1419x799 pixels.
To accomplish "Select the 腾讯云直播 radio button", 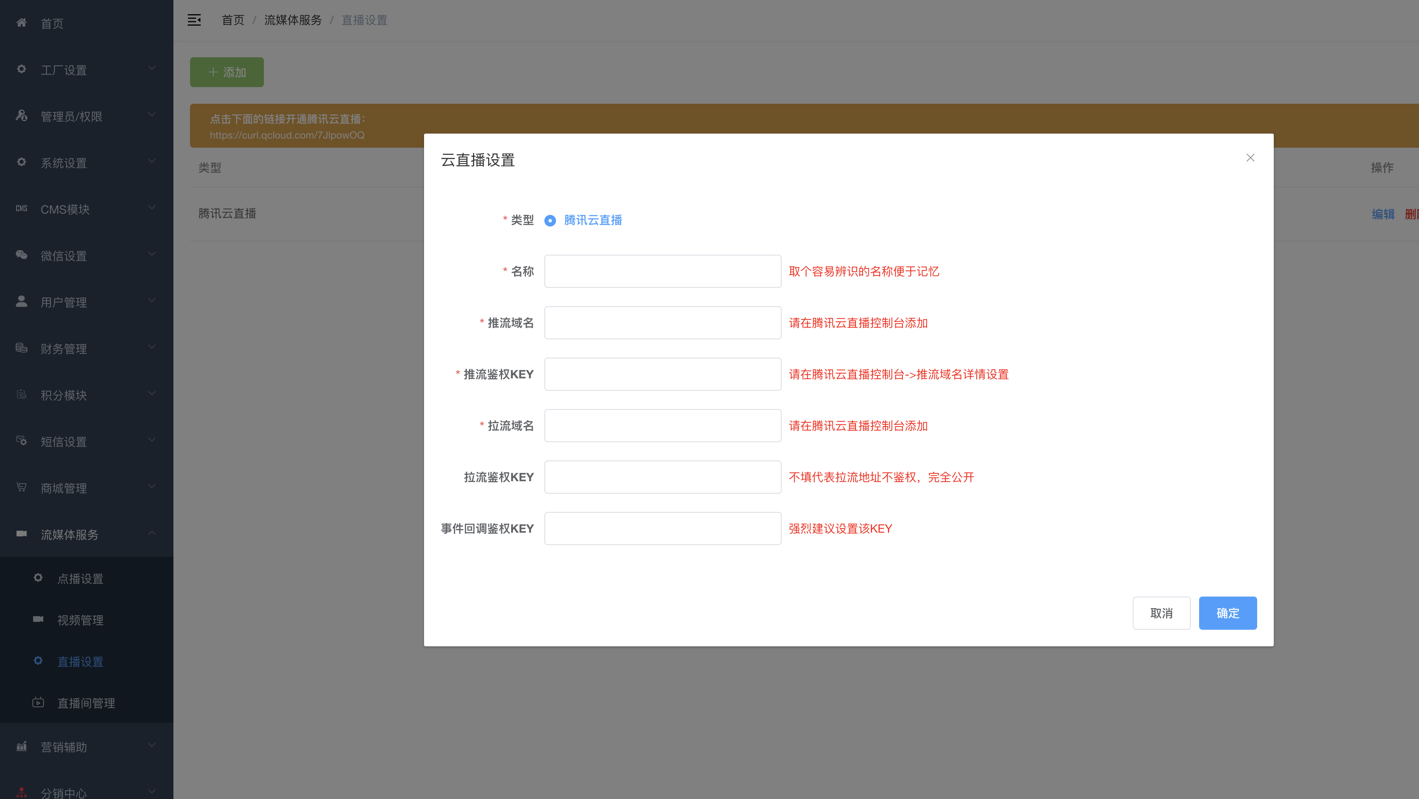I will [550, 221].
